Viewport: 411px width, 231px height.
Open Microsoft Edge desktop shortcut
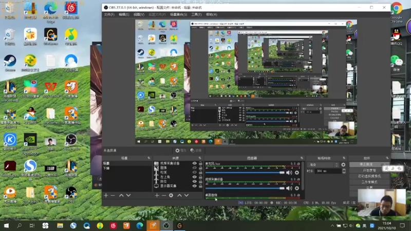pyautogui.click(x=50, y=12)
